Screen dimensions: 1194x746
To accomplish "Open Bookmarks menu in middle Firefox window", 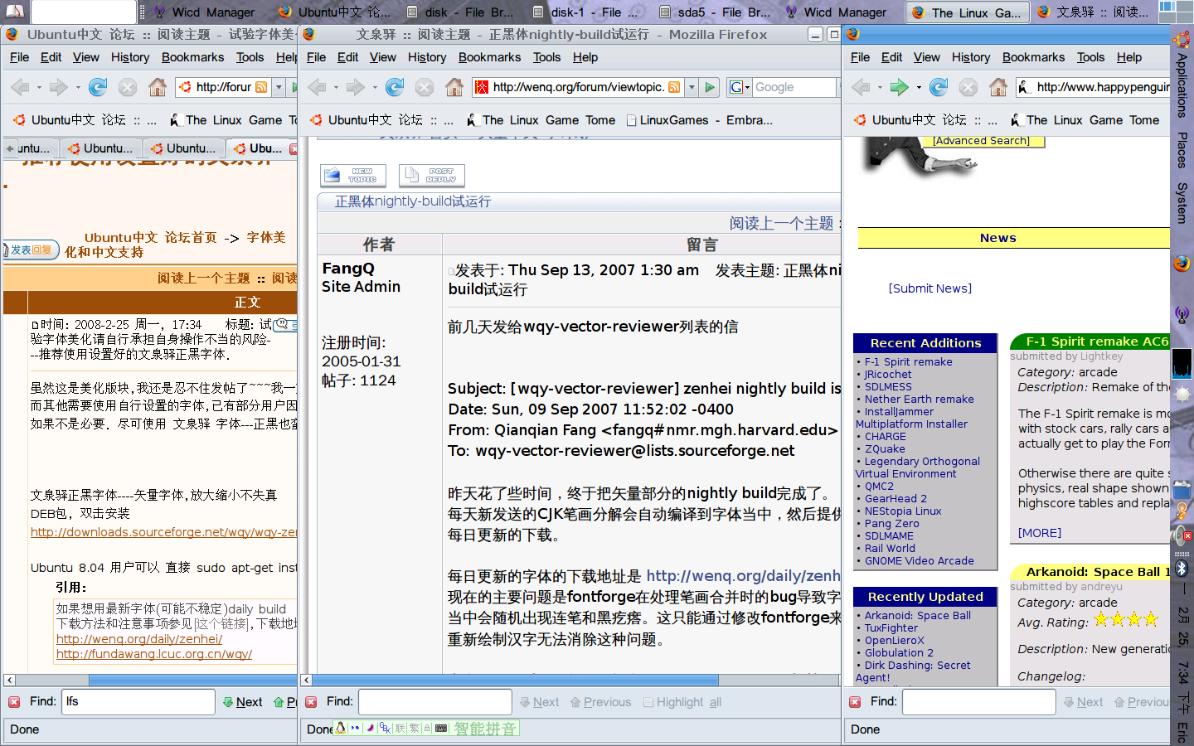I will (489, 57).
